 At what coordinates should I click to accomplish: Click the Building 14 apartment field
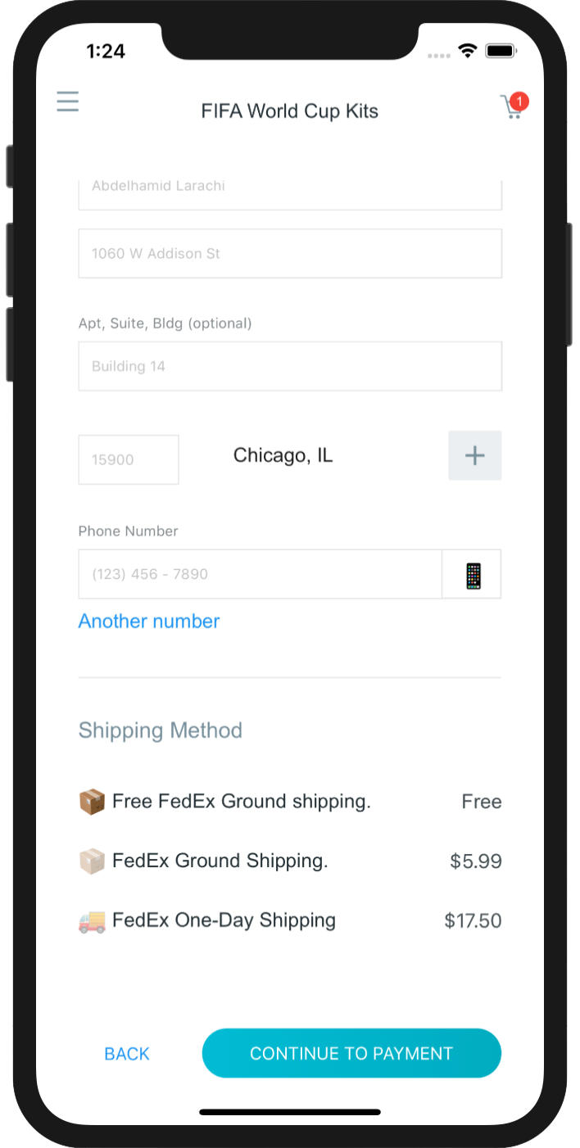click(290, 366)
